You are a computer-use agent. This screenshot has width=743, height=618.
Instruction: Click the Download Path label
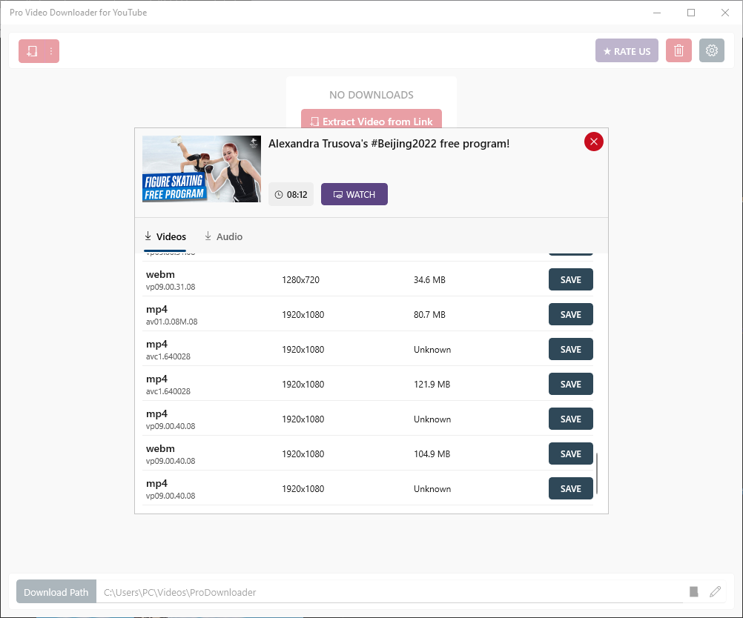click(56, 592)
